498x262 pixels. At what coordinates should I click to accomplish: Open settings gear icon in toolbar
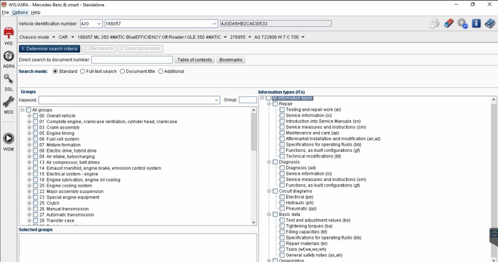(462, 24)
